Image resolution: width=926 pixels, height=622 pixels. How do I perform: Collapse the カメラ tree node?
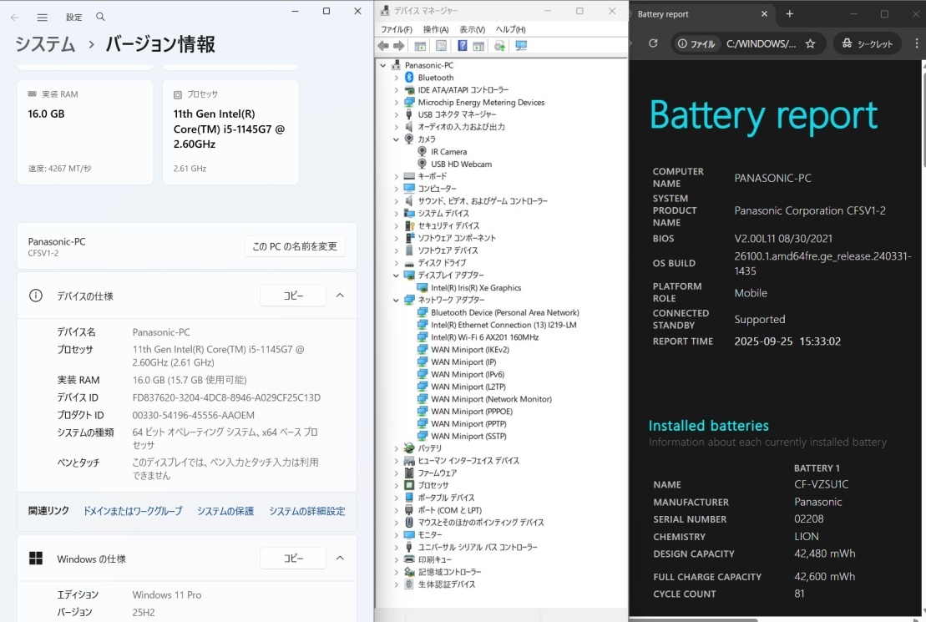tap(396, 139)
